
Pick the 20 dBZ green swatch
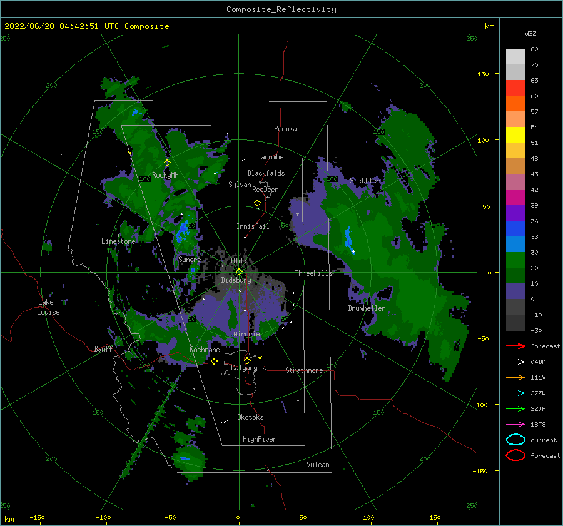pos(515,260)
